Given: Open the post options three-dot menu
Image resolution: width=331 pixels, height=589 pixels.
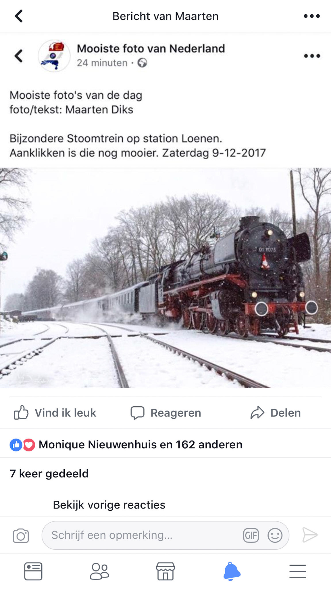Looking at the screenshot, I should click(x=312, y=56).
